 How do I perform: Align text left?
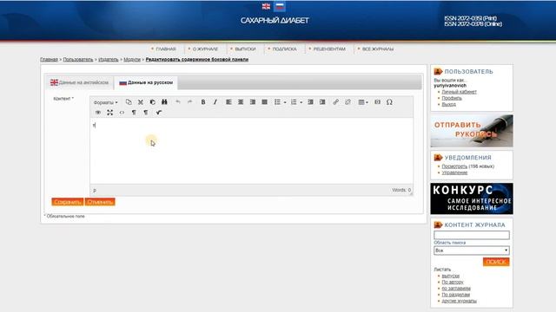[x=228, y=102]
